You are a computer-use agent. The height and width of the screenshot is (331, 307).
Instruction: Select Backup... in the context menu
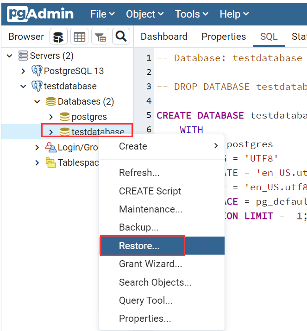tap(138, 227)
